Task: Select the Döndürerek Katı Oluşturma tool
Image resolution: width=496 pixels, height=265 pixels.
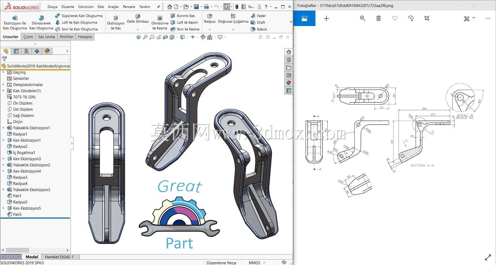Action: tap(41, 23)
